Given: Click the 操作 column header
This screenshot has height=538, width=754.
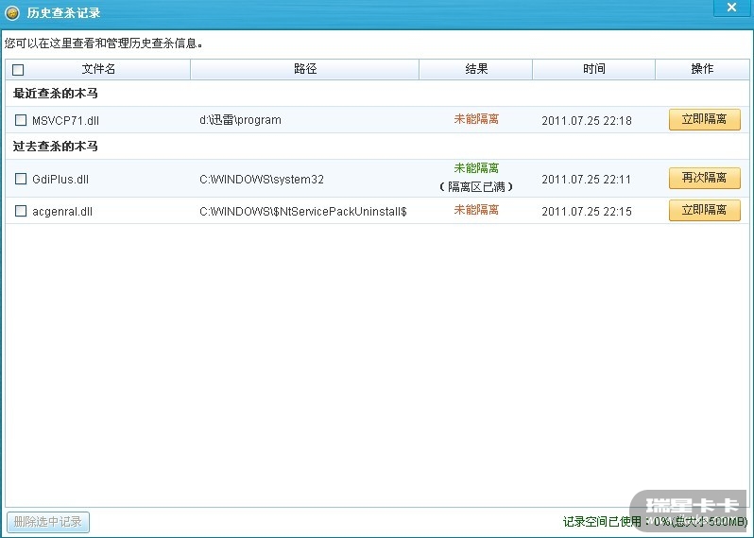Looking at the screenshot, I should click(702, 69).
